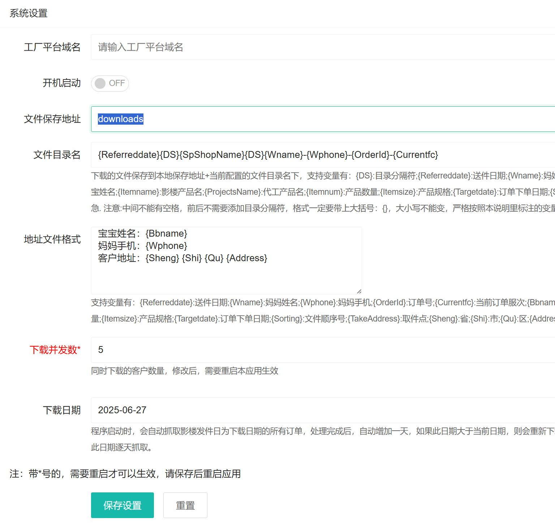Click the 地址文件格式 label

(x=52, y=239)
